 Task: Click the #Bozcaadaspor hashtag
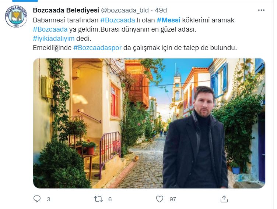(97, 48)
